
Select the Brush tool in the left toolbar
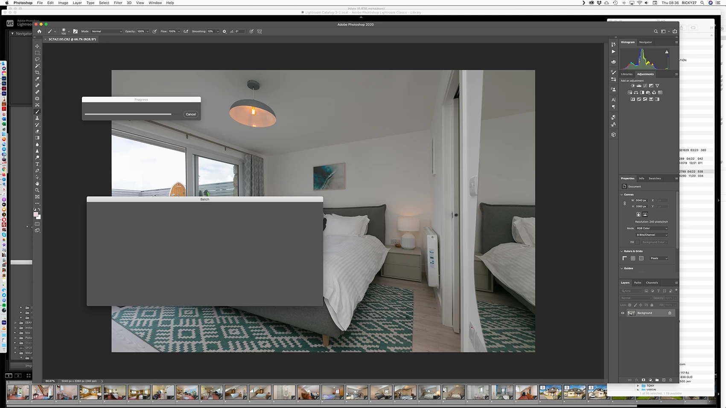(x=37, y=112)
